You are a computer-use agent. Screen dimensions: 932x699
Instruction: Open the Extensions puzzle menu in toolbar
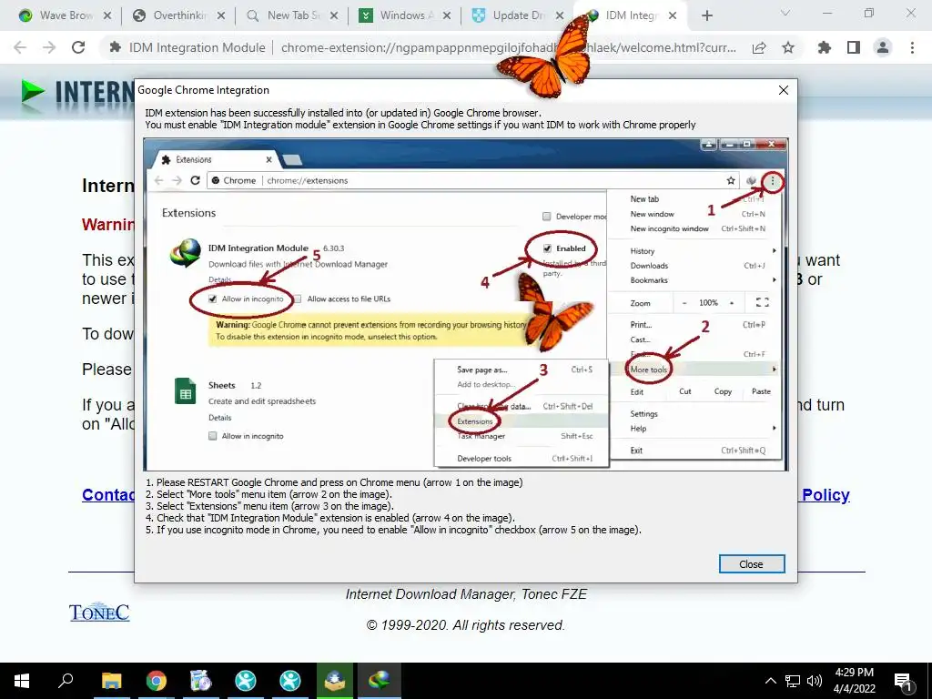pos(825,47)
